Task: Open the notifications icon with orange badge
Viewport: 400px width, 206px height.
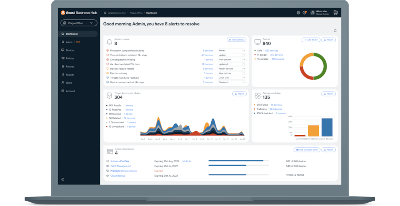Action: click(304, 13)
